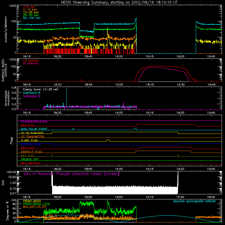Screen dimensions: 225x225
Task: Click the AAZ_FLAG label
Action: [x=28, y=156]
